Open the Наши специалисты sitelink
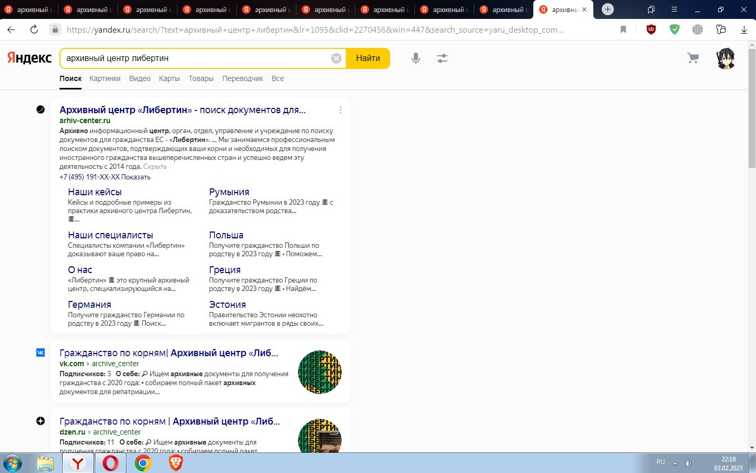Viewport: 756px width, 473px height. coord(111,235)
